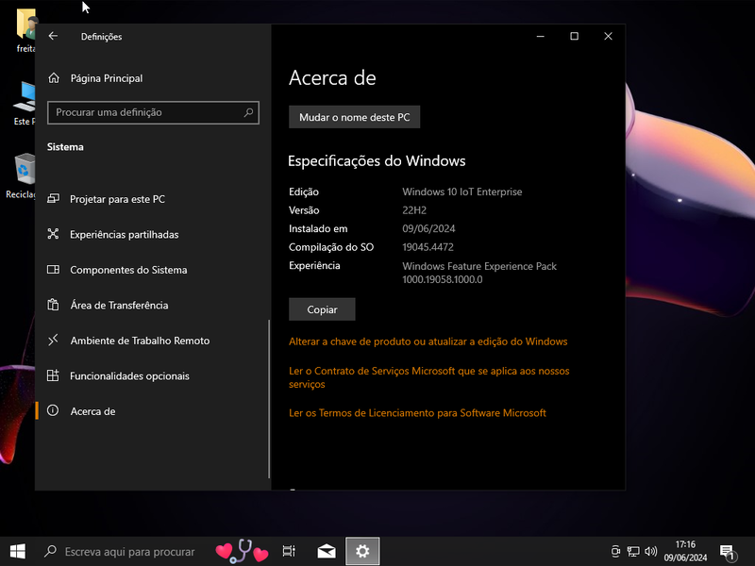
Task: Click the hearts and stethoscope search highlight
Action: tap(242, 551)
